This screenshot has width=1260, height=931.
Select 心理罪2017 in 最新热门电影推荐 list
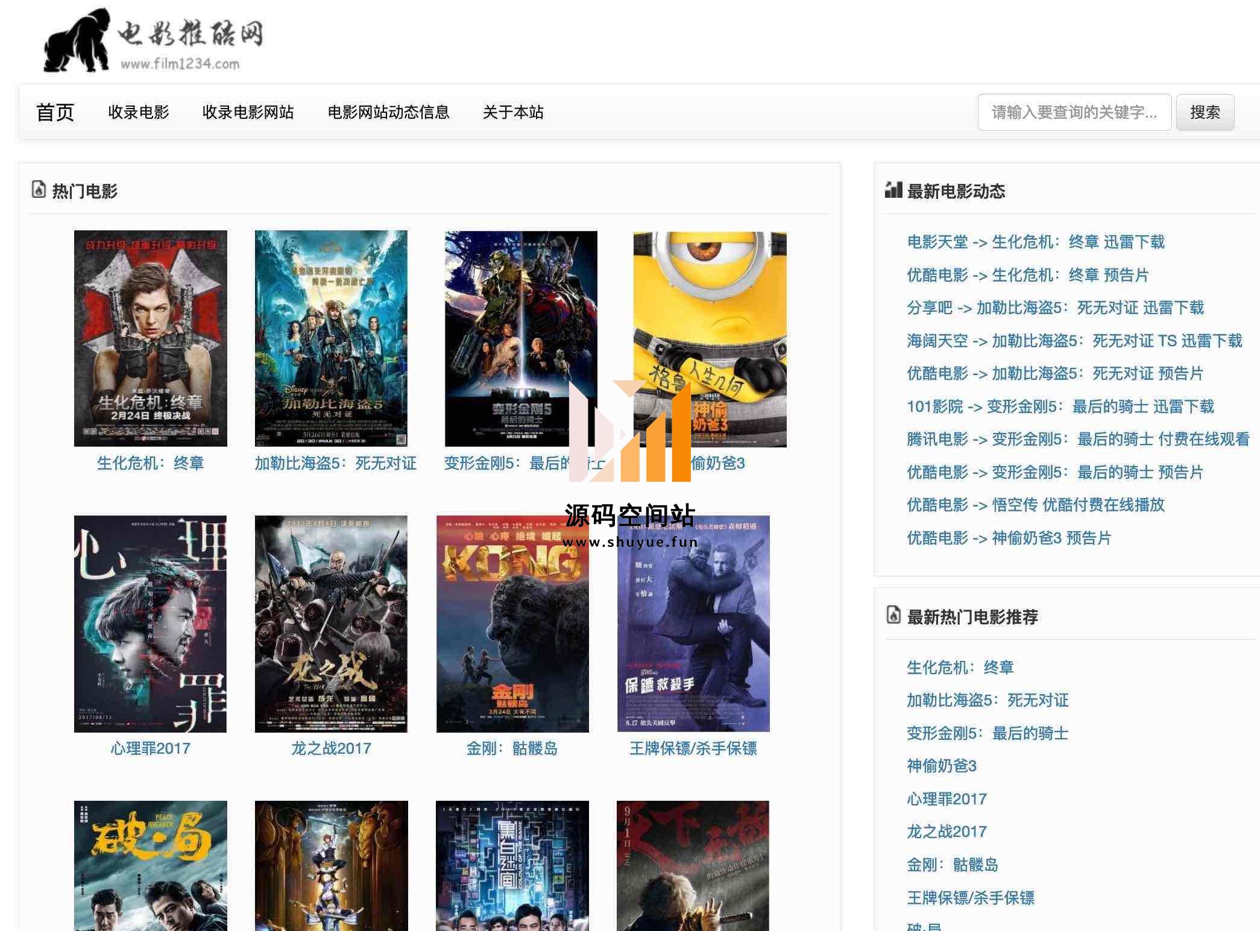coord(947,799)
